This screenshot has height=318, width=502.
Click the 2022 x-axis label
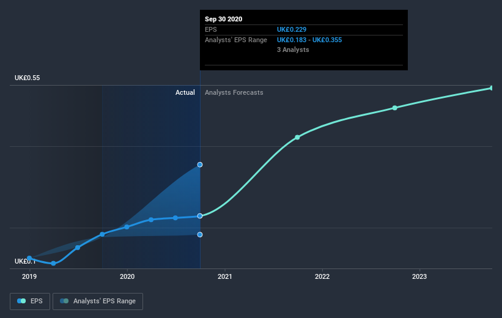pyautogui.click(x=322, y=276)
